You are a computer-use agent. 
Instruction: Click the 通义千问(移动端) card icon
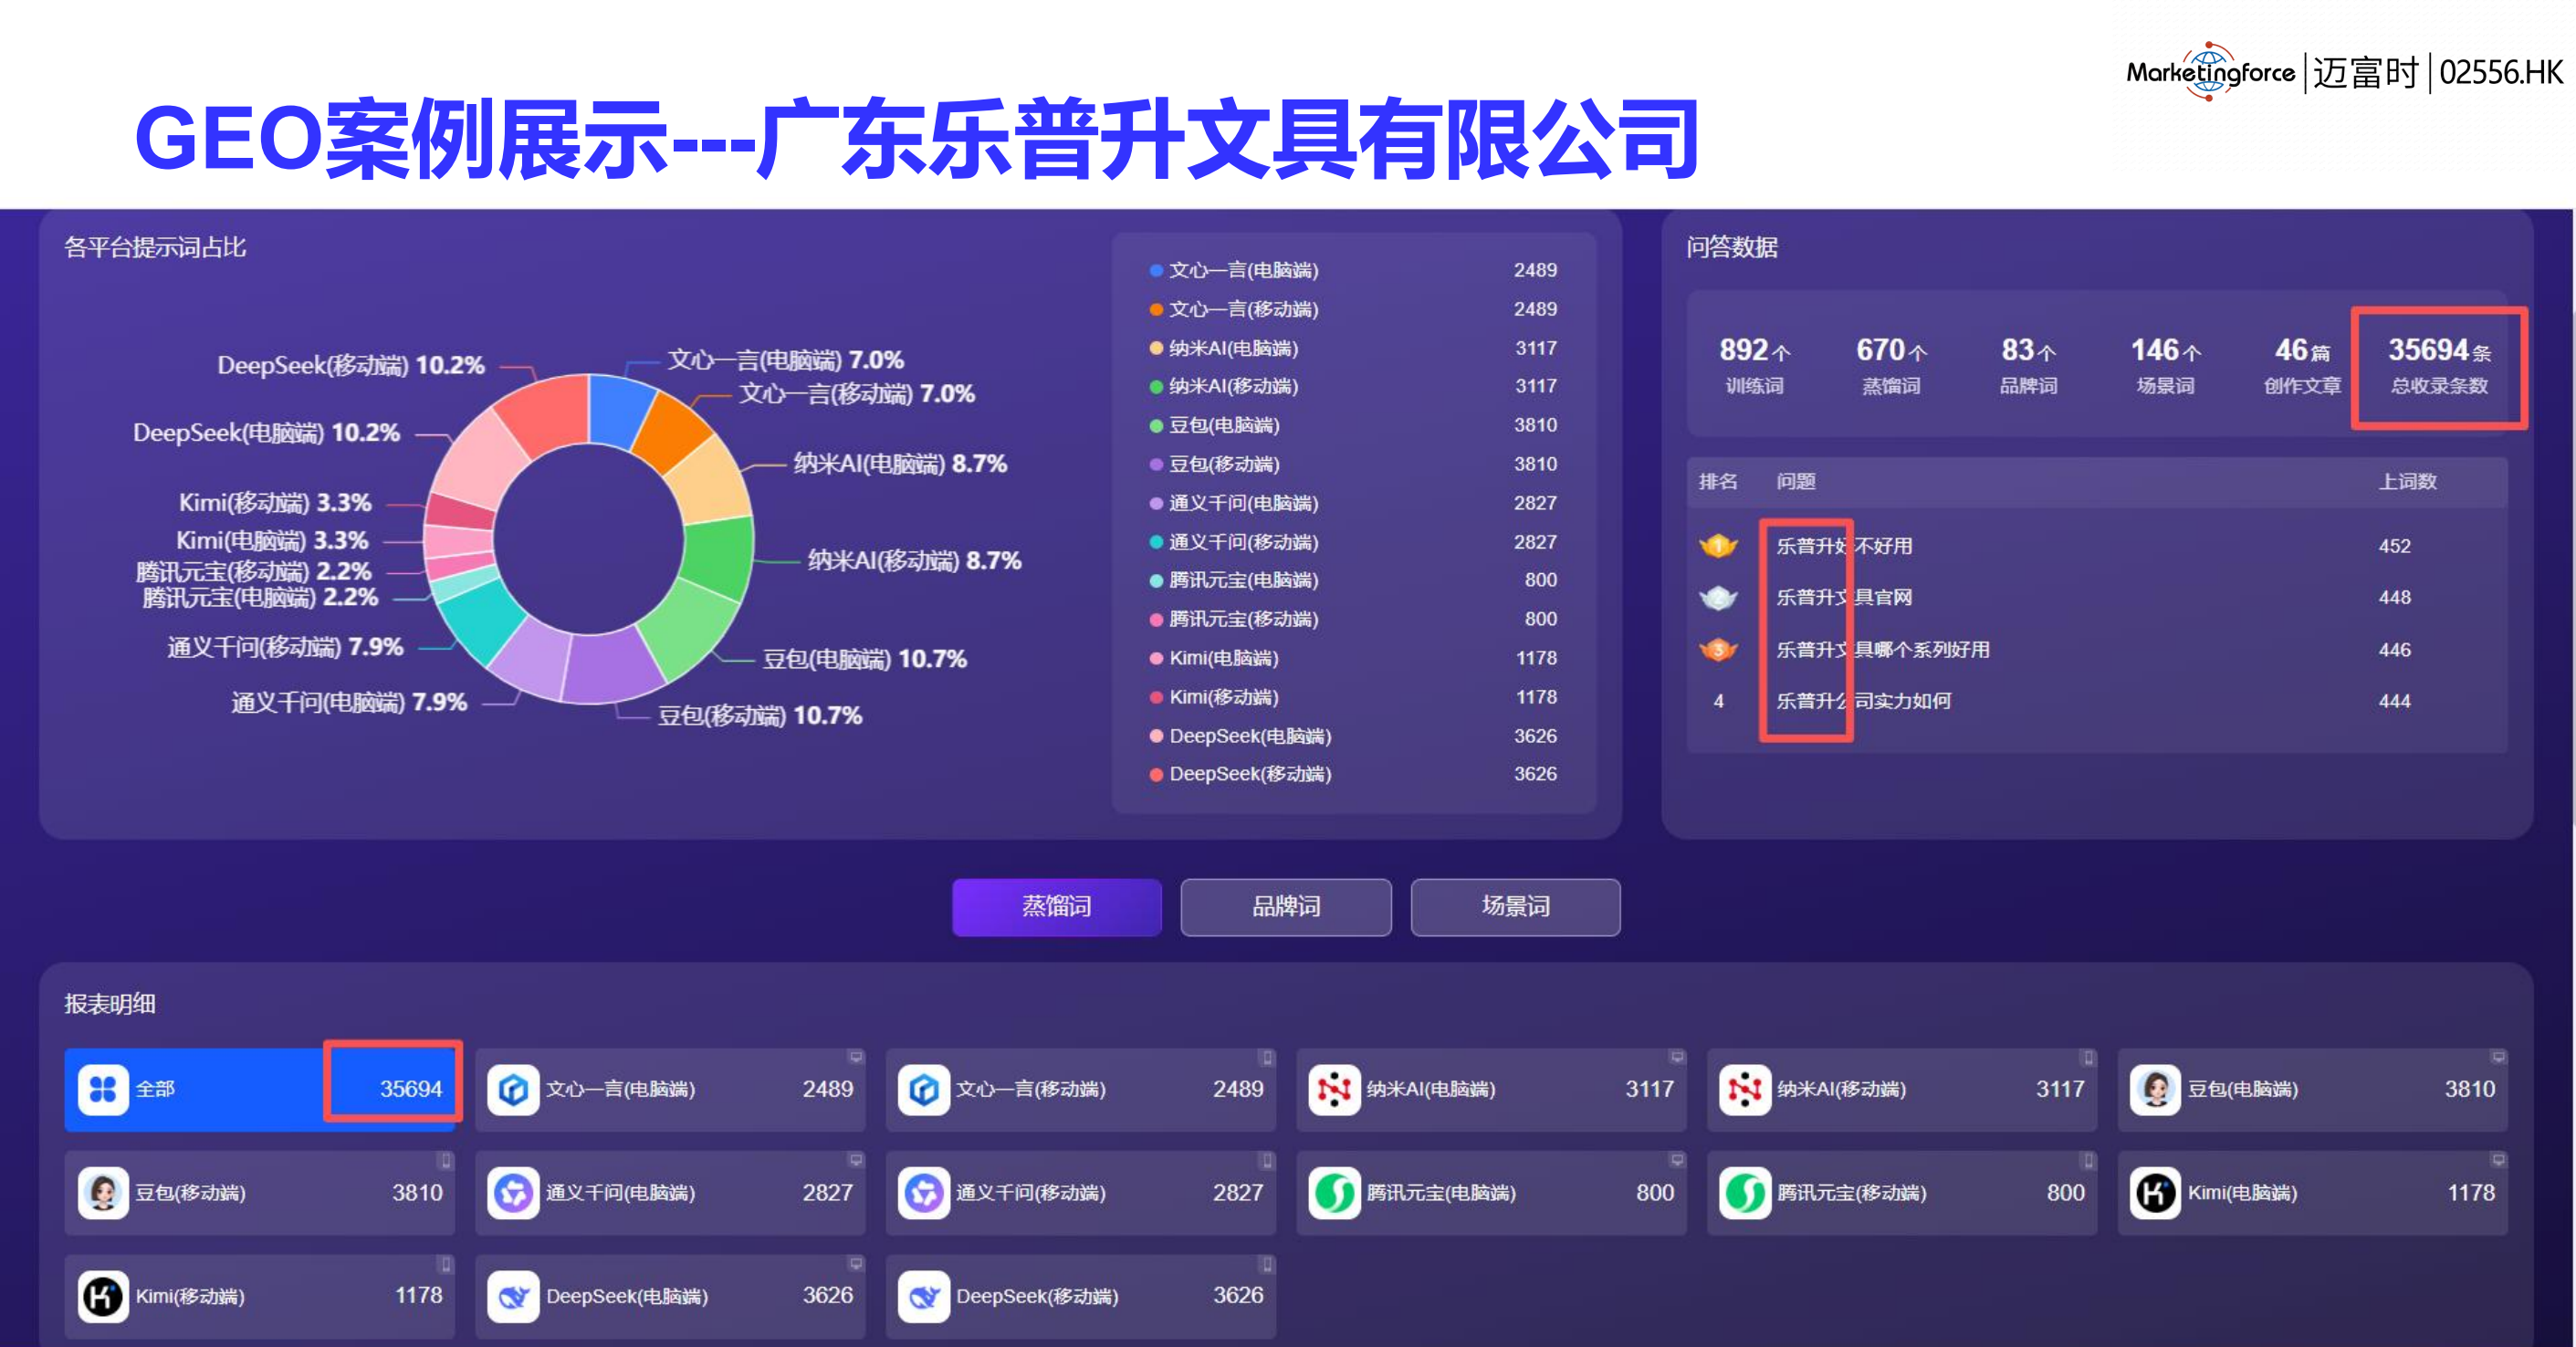click(923, 1192)
